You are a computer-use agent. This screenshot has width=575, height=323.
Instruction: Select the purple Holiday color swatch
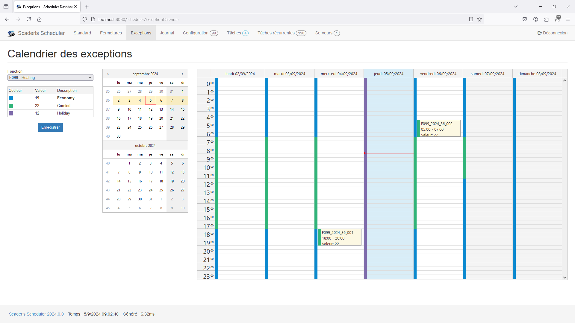[11, 113]
